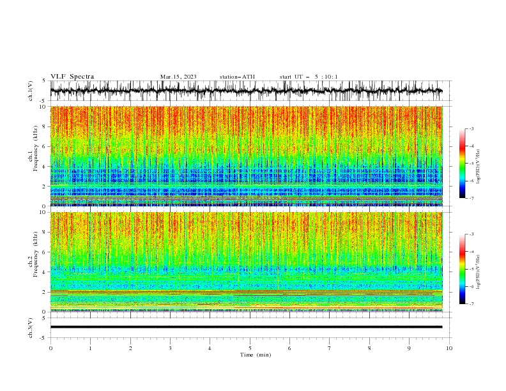Click the time axis tick label "3"

coord(170,348)
